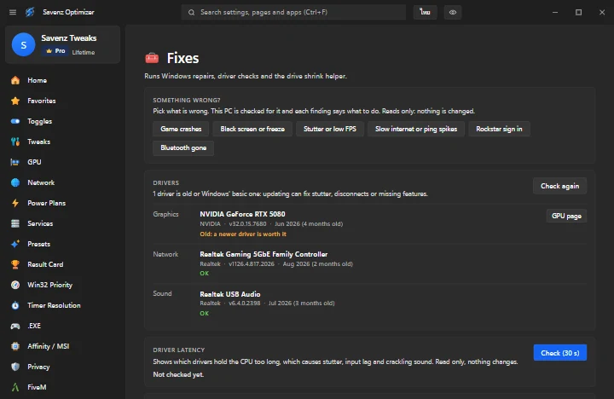This screenshot has width=614, height=399.
Task: Click the Tweaks wrench icon
Action: [x=15, y=142]
